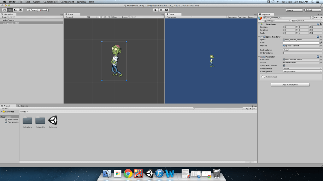Open Avatar object picker circle
This screenshot has width=323, height=181.
321,63
